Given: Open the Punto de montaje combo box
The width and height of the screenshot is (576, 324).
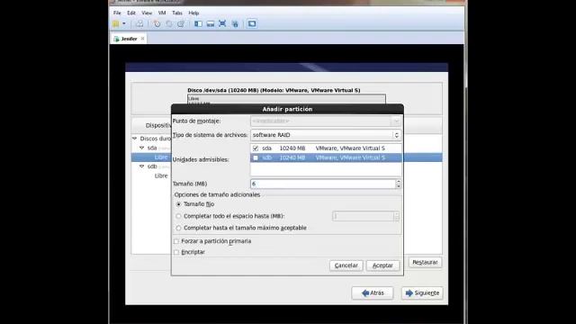Looking at the screenshot, I should coord(326,121).
